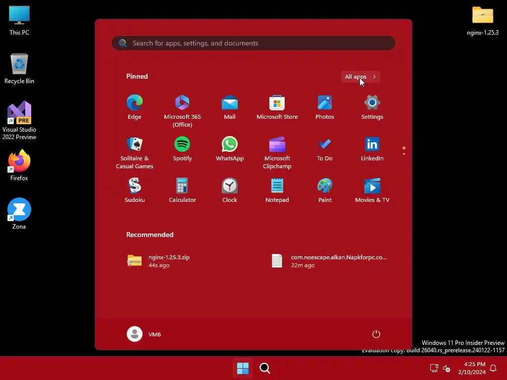Open Sudoku game
Screen dimensions: 507x380
click(135, 190)
